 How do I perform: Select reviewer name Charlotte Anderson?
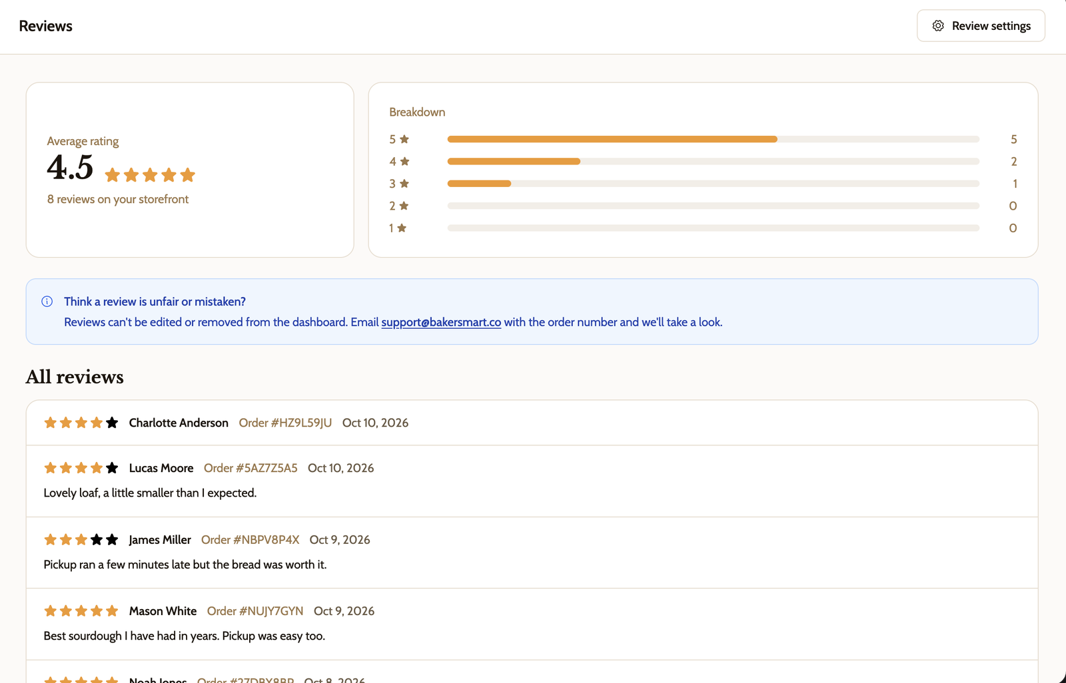click(179, 423)
